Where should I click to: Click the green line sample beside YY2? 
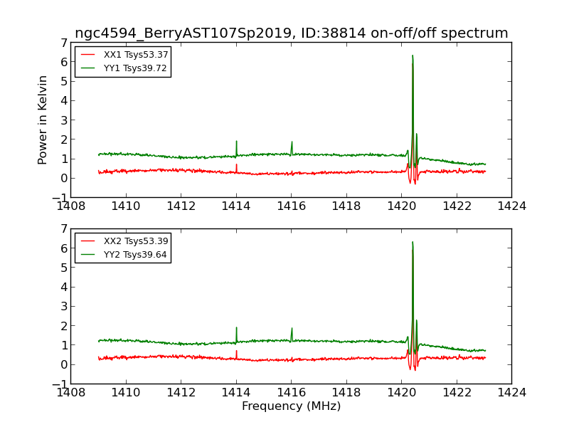87,255
